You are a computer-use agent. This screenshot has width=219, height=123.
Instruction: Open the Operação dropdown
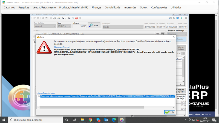tap(123, 27)
